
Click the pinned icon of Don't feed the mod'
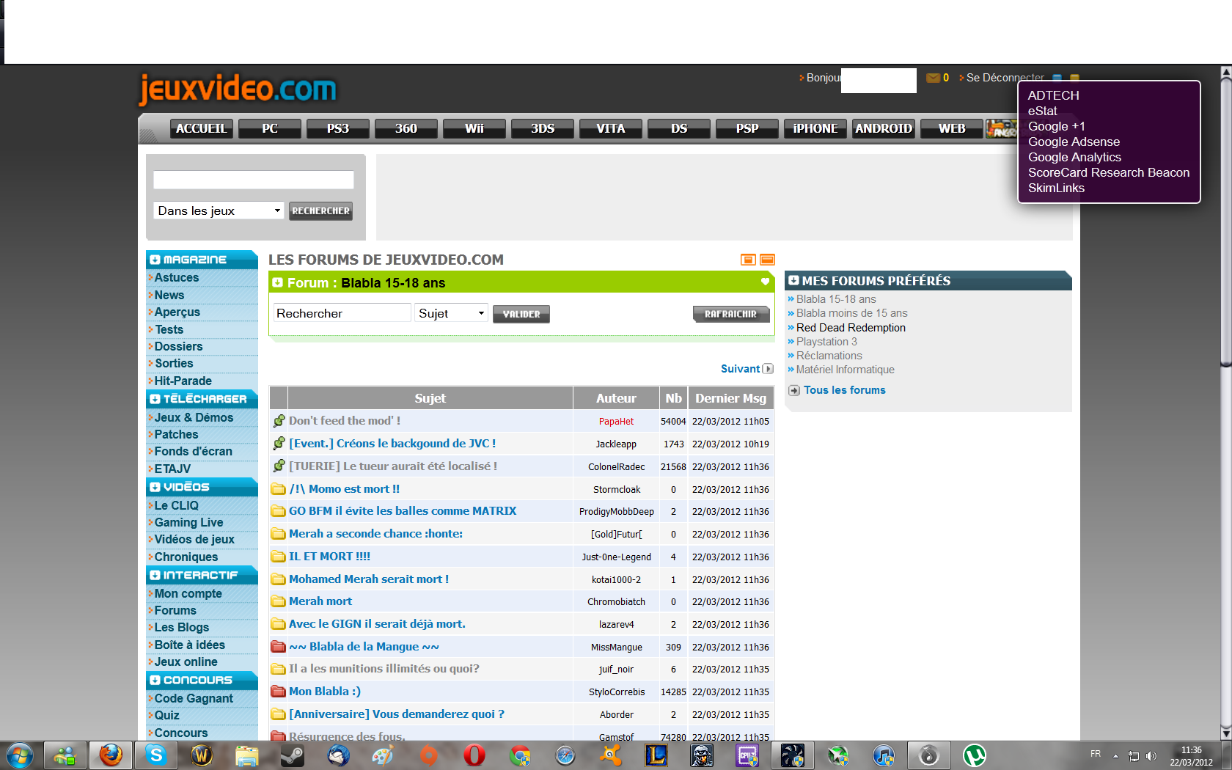tap(279, 421)
